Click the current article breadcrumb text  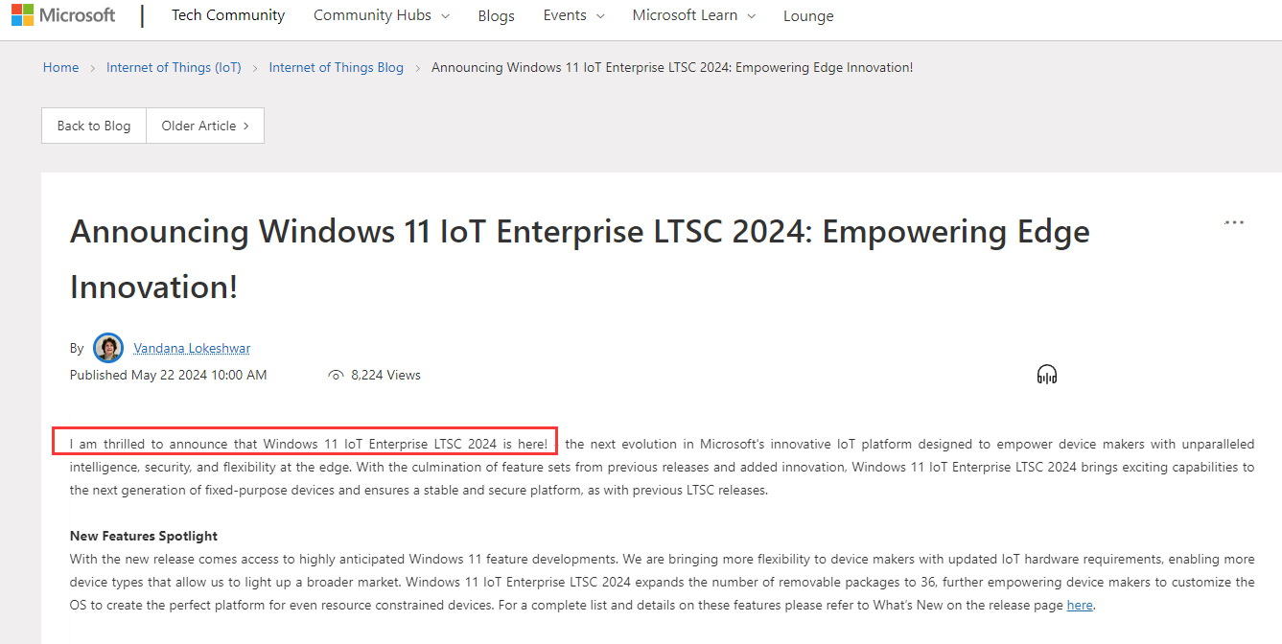[672, 67]
